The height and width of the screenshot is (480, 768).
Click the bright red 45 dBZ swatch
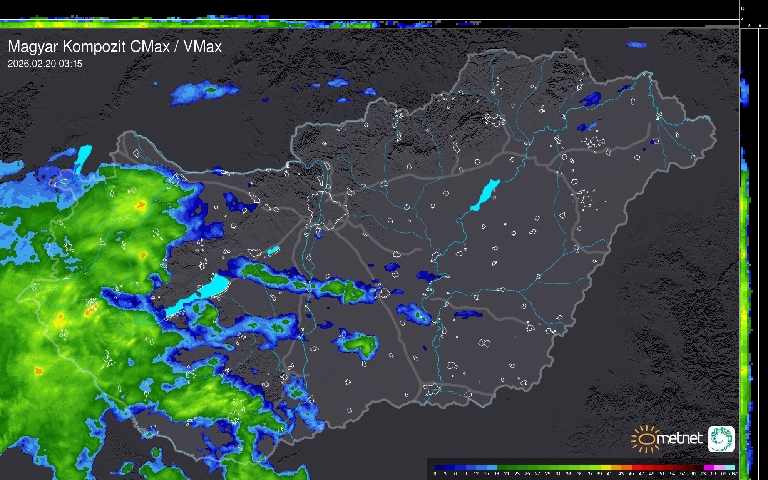(636, 467)
